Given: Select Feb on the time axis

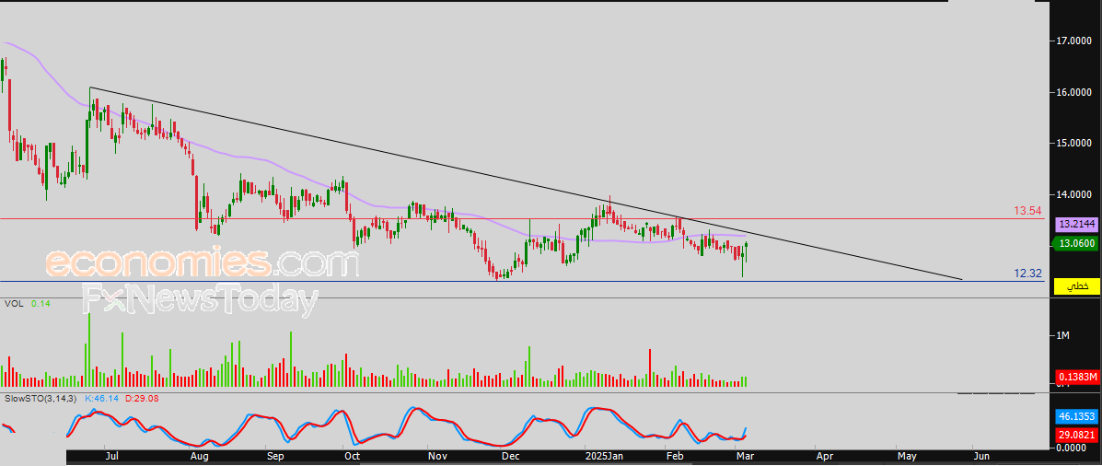Looking at the screenshot, I should click(x=676, y=457).
